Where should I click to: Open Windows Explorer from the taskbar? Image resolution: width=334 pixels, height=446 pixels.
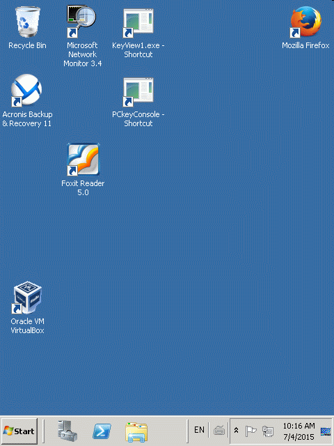point(136,432)
